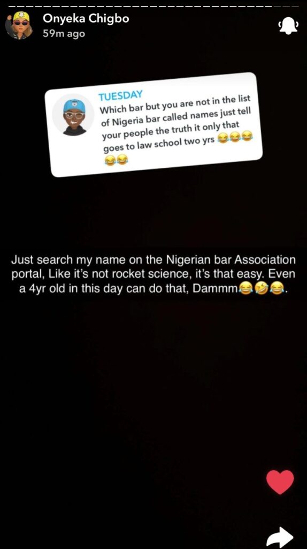
Task: Tap the rolling laughing emoji in caption
Action: [x=261, y=289]
